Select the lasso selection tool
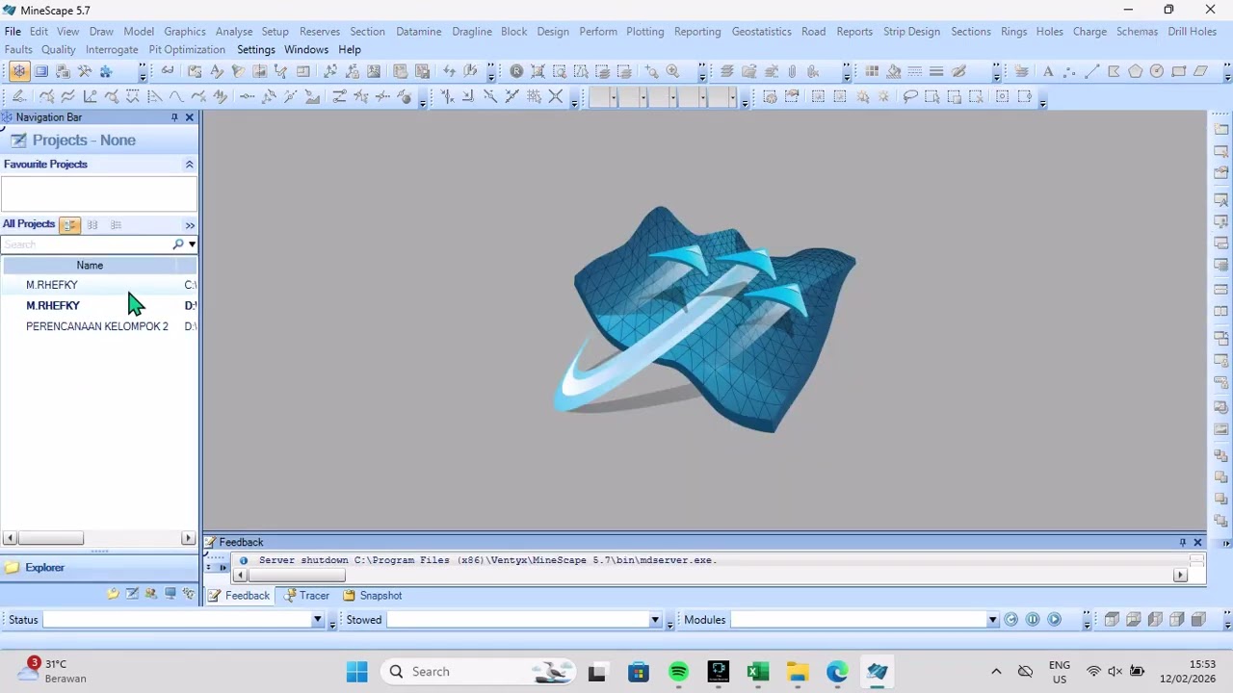 pyautogui.click(x=910, y=96)
